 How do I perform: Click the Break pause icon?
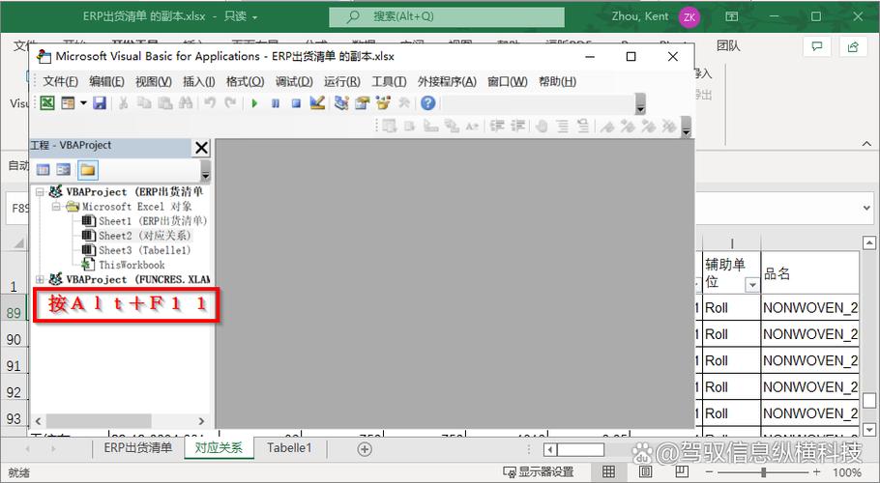click(275, 103)
